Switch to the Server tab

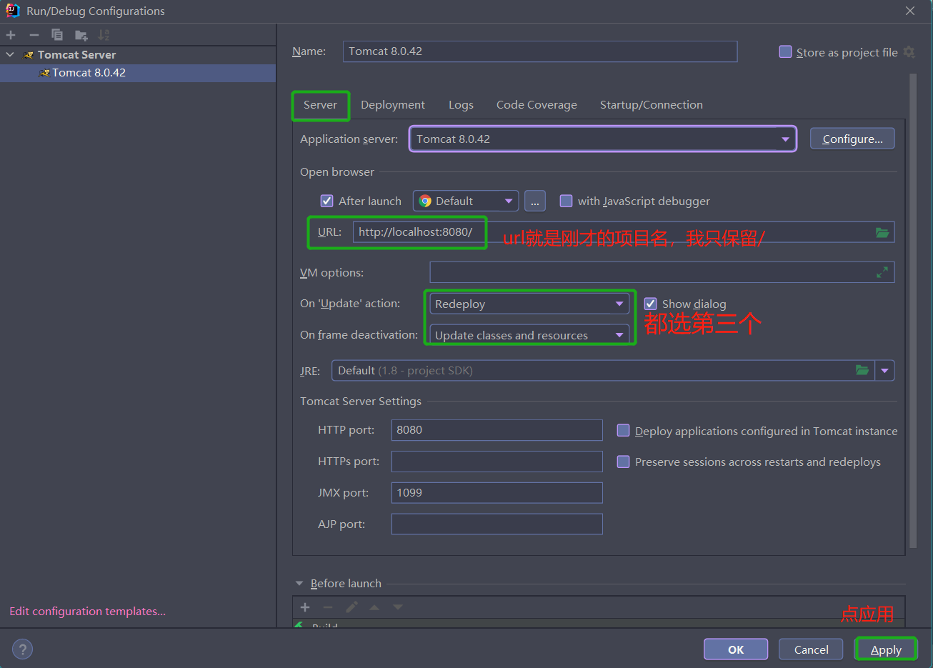pos(320,105)
